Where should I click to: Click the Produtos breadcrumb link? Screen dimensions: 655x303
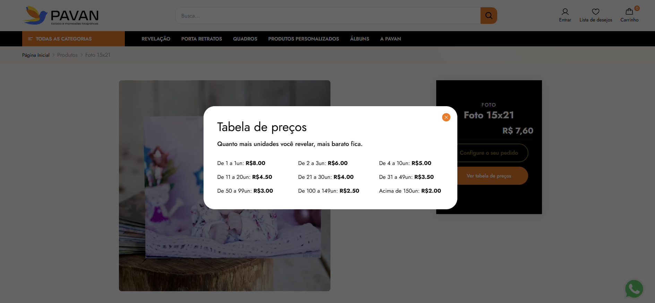pyautogui.click(x=67, y=55)
